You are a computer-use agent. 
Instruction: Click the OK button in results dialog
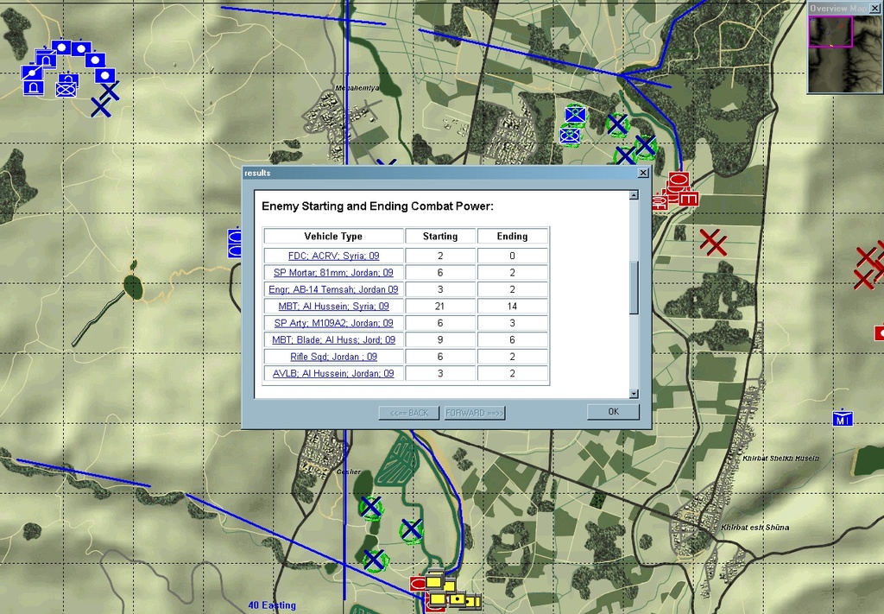(613, 412)
